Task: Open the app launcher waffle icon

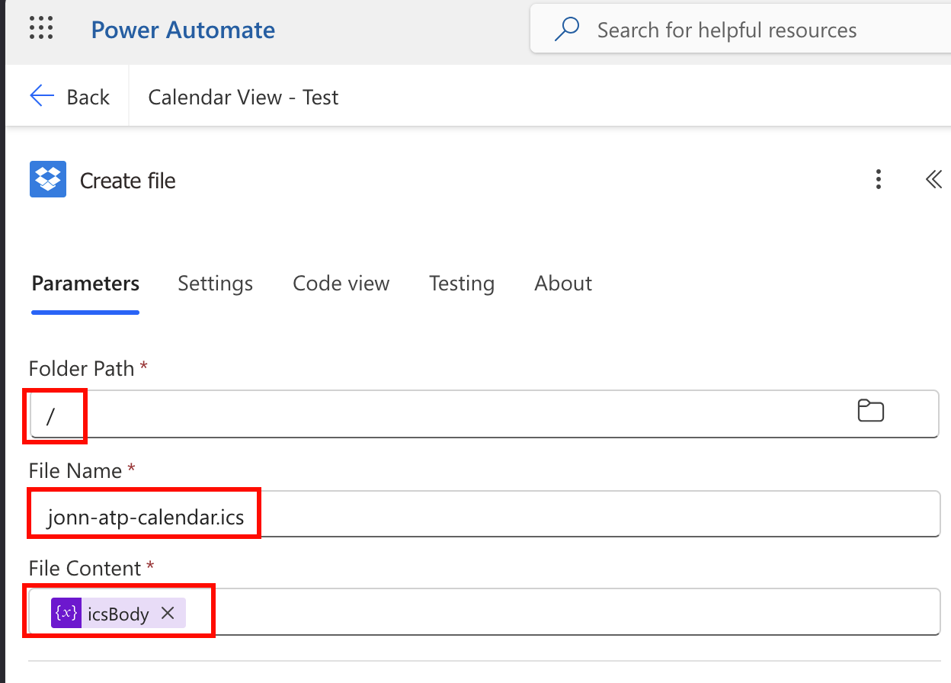Action: (x=41, y=28)
